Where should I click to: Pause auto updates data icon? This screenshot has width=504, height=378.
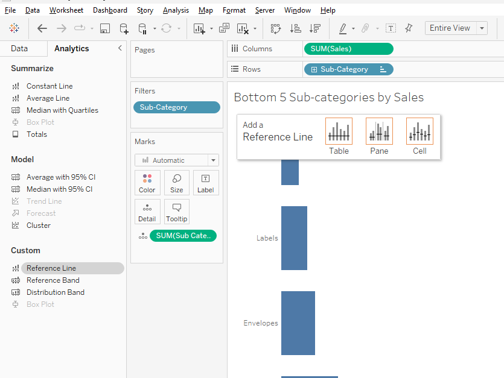coord(142,28)
